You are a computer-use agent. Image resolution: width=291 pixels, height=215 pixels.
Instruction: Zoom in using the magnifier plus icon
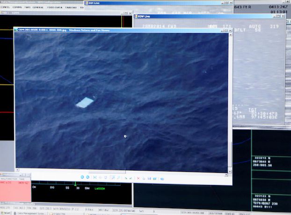point(112,178)
